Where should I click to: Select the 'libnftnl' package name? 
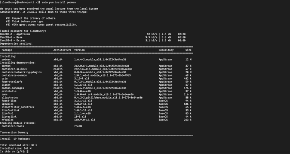[x=7, y=113]
